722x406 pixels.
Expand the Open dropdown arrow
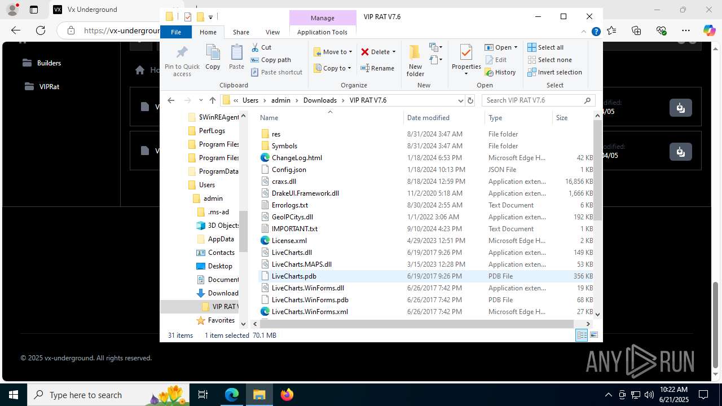[x=516, y=47]
